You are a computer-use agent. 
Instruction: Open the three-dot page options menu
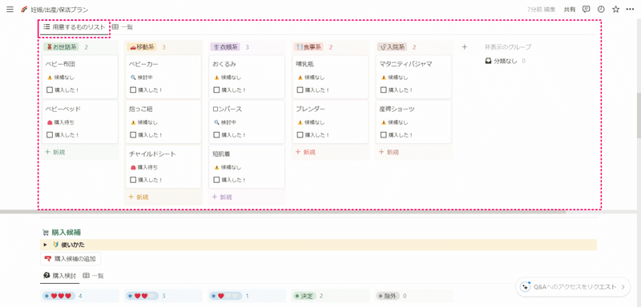(630, 10)
